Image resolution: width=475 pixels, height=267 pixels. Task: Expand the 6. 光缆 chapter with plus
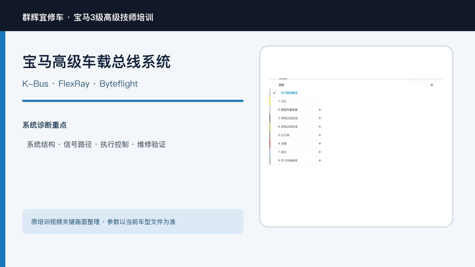[320, 144]
